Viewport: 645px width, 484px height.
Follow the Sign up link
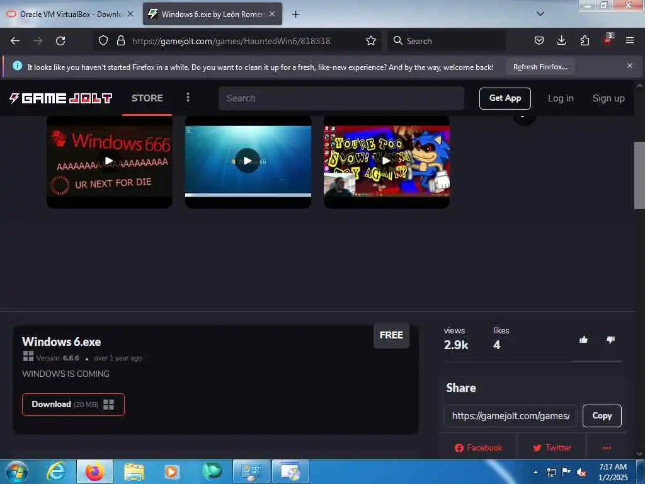click(608, 98)
